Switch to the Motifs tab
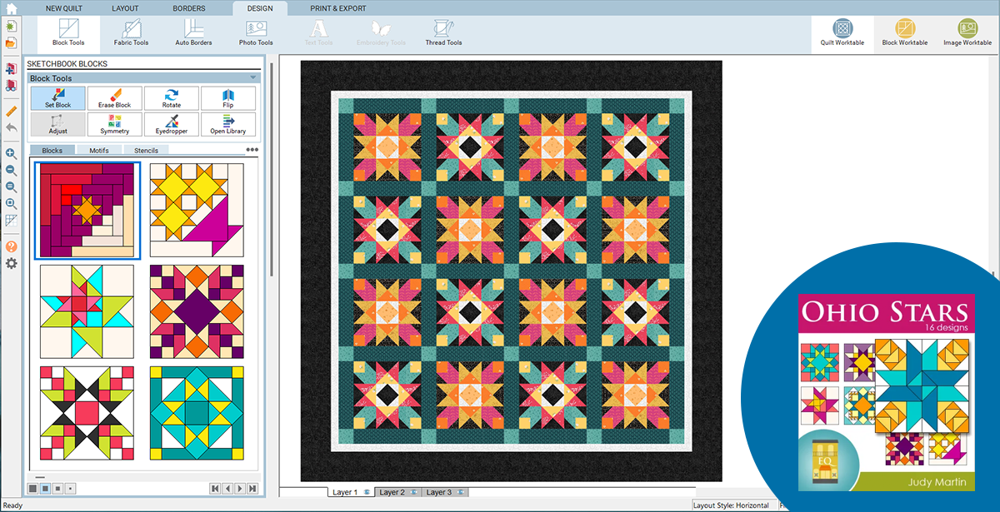 (99, 151)
